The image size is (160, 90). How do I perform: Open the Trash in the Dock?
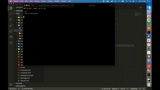pos(149,84)
